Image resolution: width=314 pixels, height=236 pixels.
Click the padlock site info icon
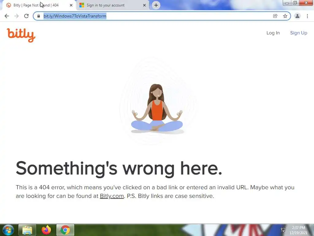click(39, 16)
